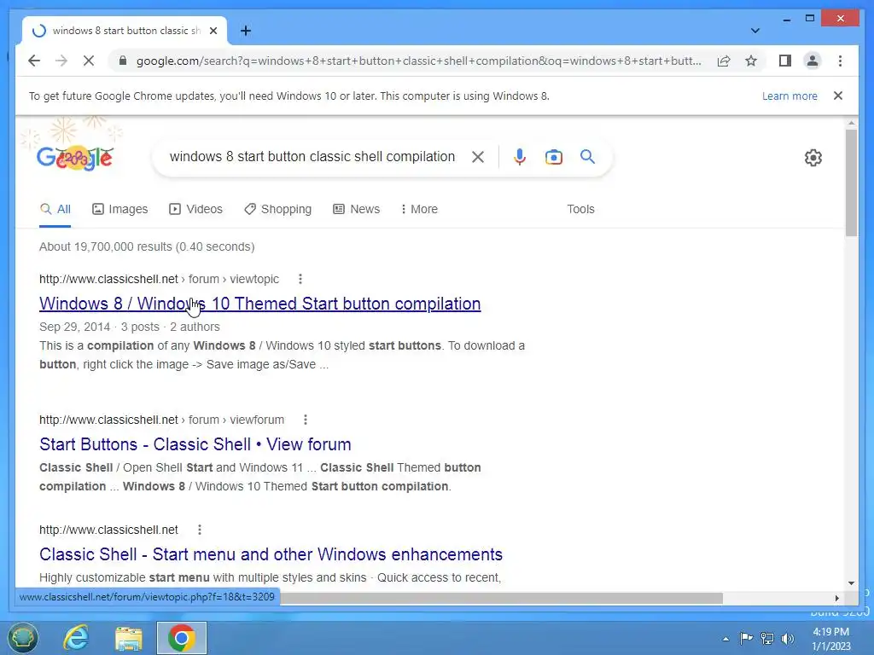The width and height of the screenshot is (874, 655).
Task: Search by image with camera icon
Action: tap(553, 157)
